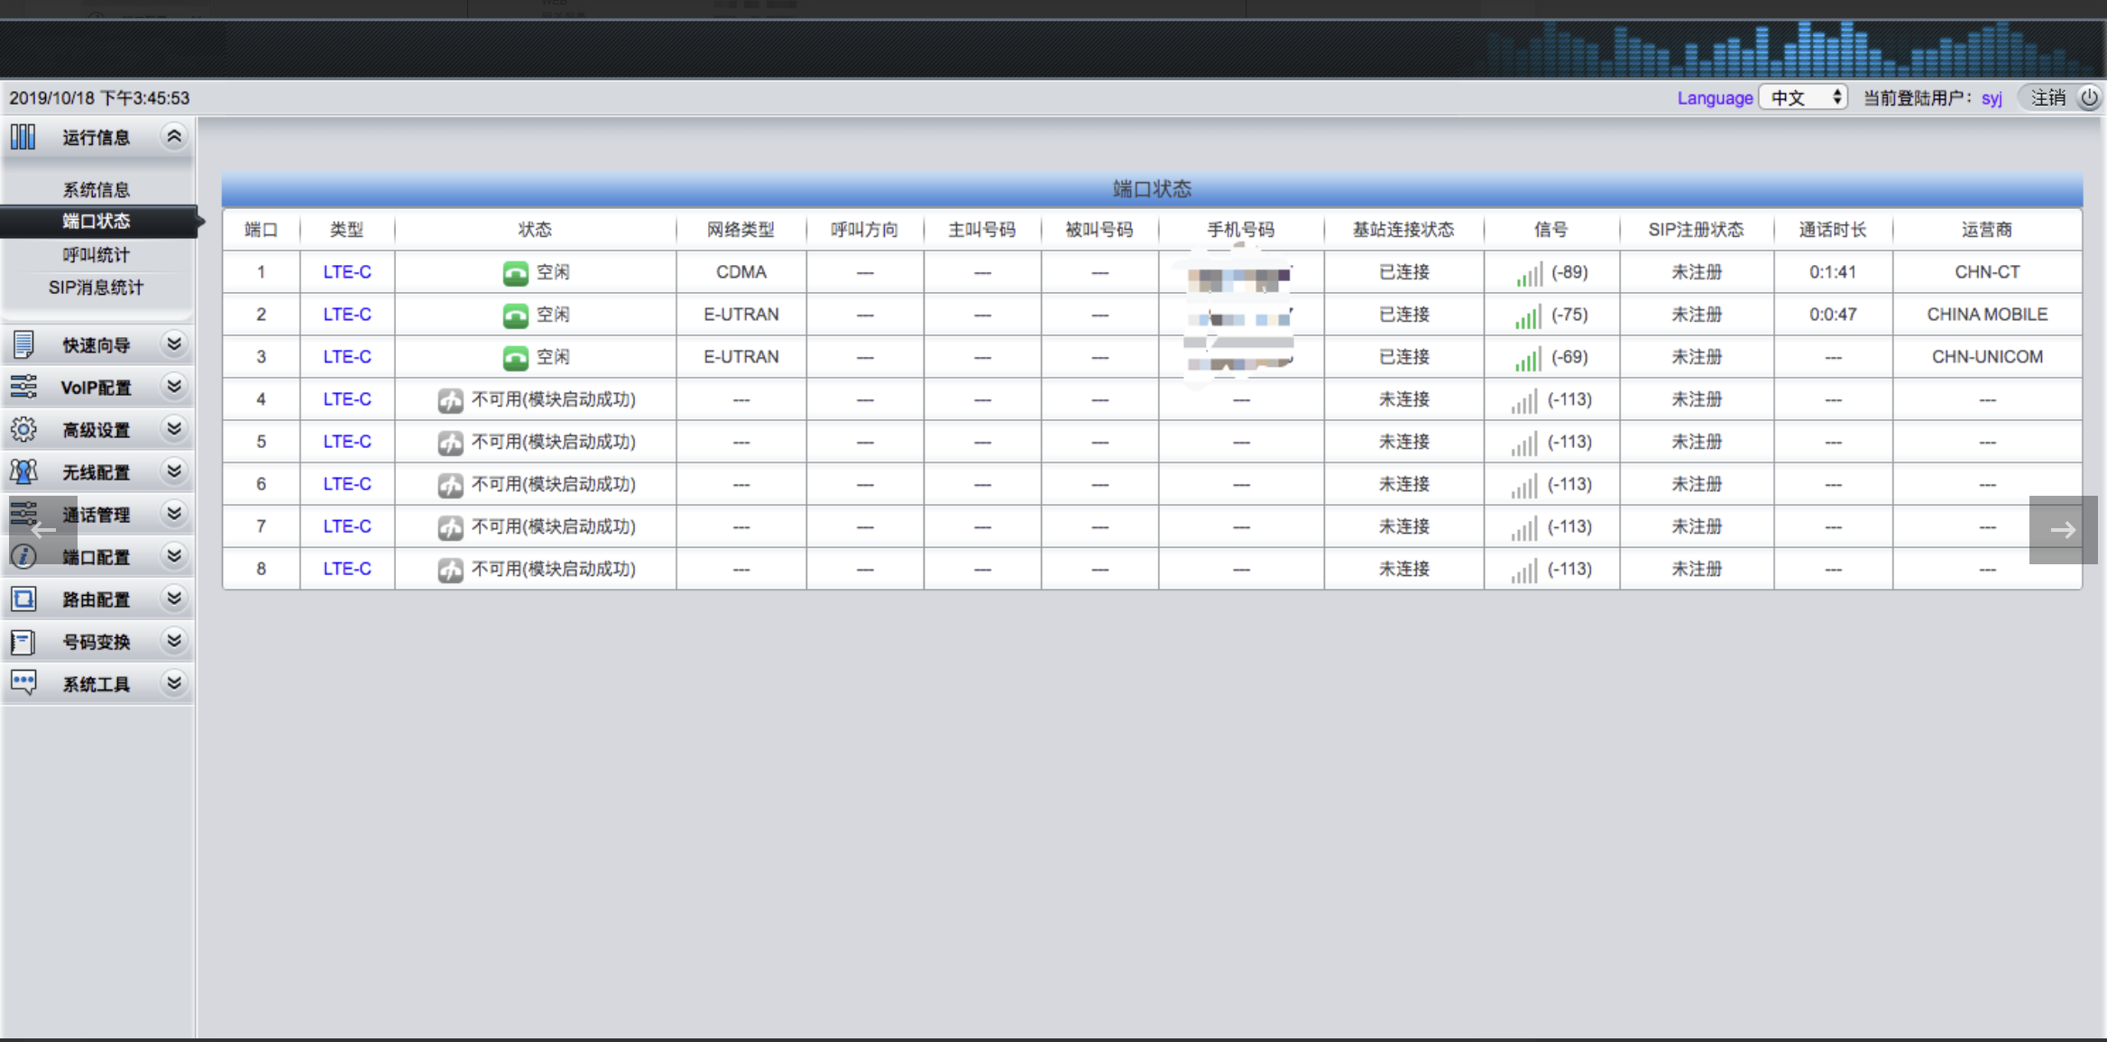Screen dimensions: 2107x1042
Task: Click port 8 signal bars icon
Action: point(1524,571)
